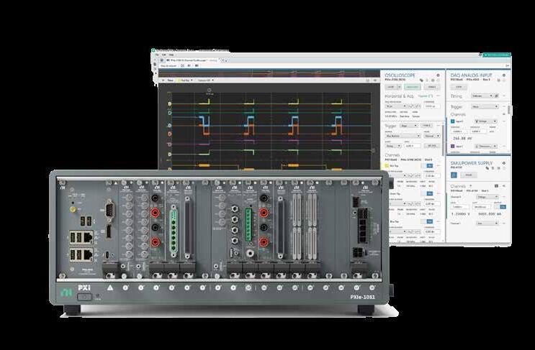Click the trigger level marker at graph right edge
Image resolution: width=535 pixels, height=350 pixels.
pos(373,150)
